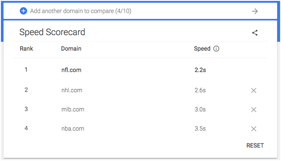Select the nba.com domain entry
The height and width of the screenshot is (161, 281).
72,128
